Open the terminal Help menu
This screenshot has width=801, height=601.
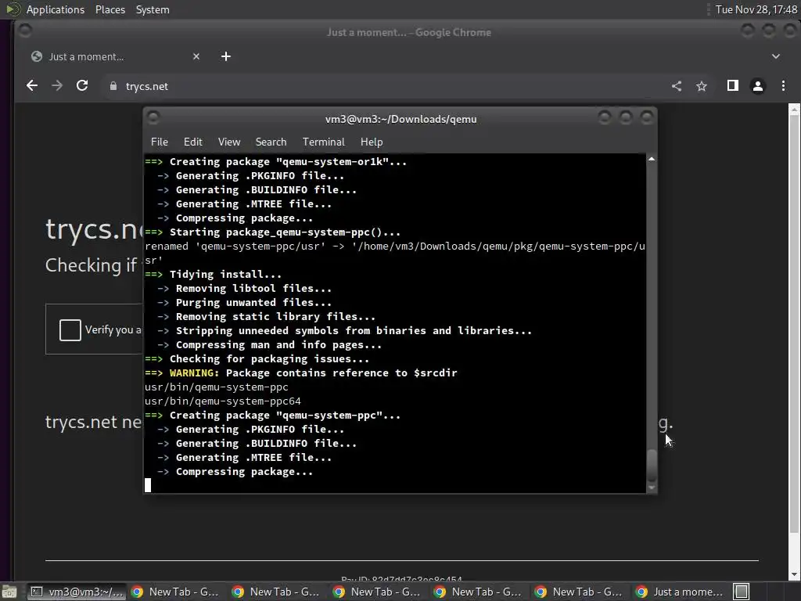pos(372,142)
